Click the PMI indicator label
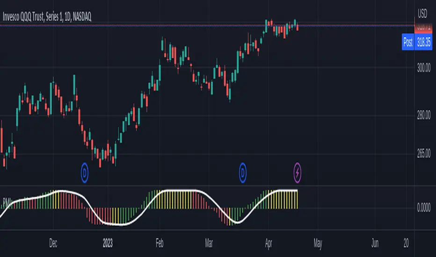 pos(7,201)
